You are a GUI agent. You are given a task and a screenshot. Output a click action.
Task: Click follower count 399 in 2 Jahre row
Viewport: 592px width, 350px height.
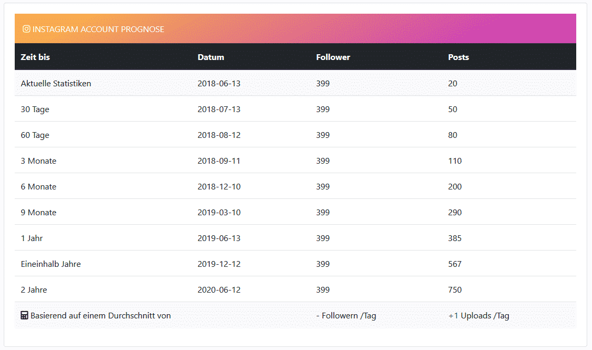[x=323, y=289]
